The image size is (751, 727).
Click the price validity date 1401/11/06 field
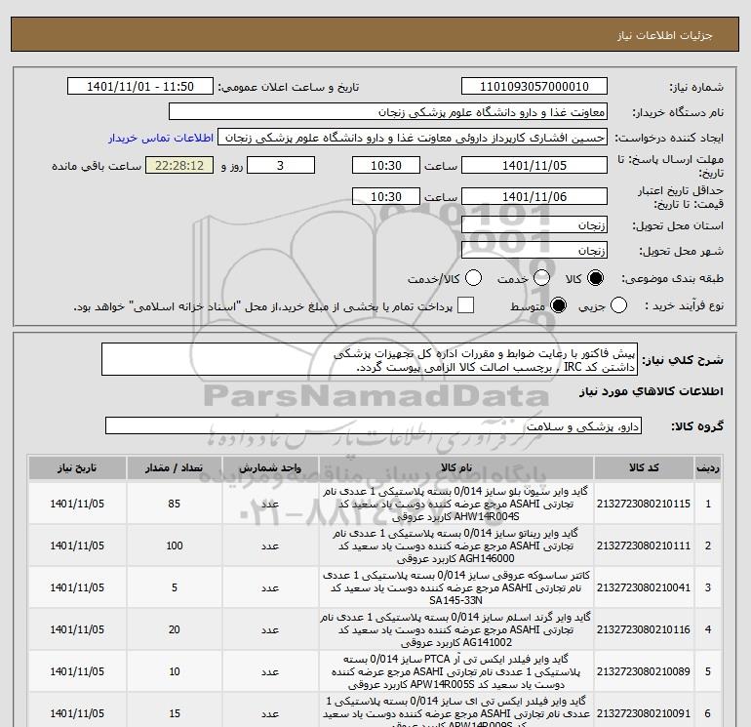click(534, 196)
